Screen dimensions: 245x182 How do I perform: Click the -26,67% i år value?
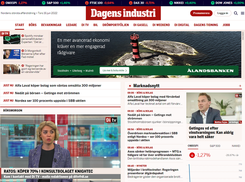[232, 155]
